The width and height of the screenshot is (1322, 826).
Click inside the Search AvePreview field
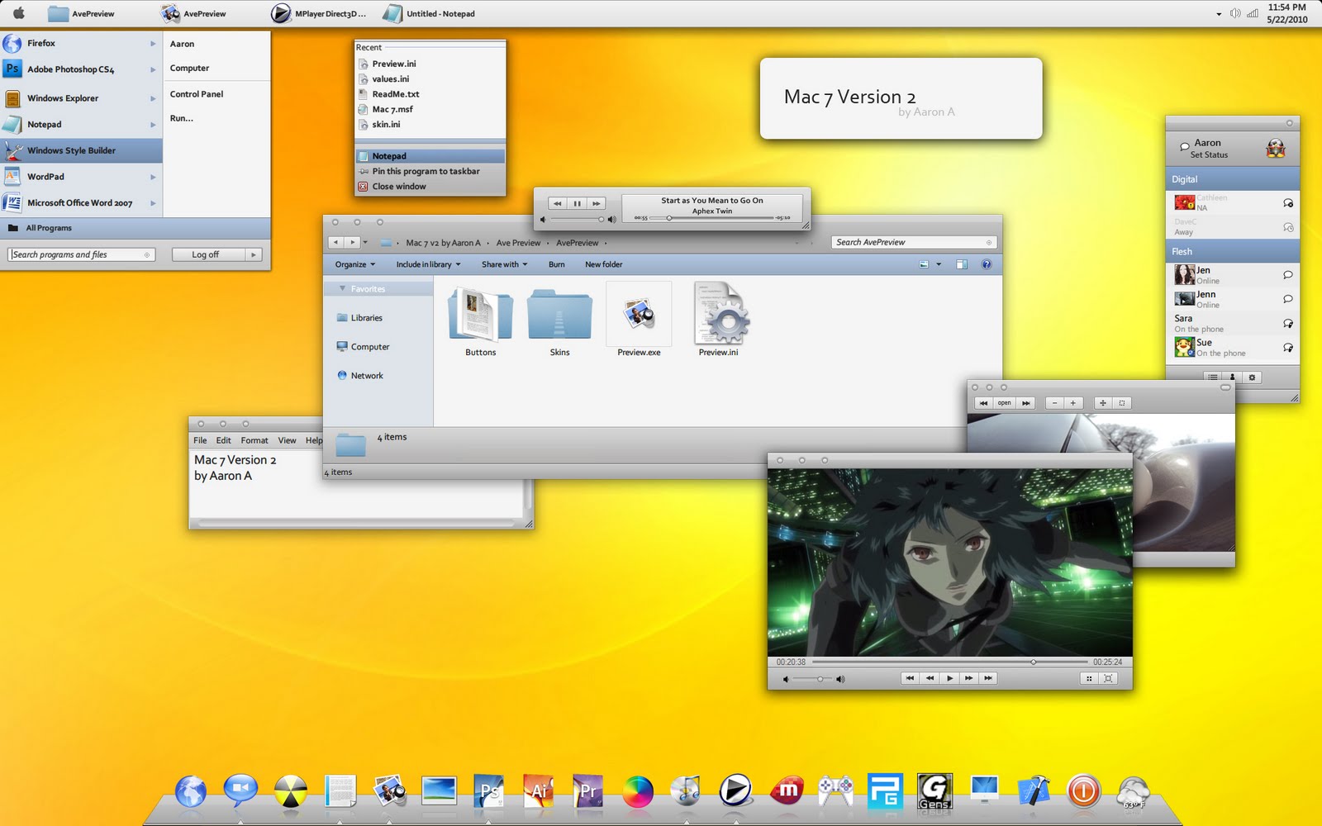pos(909,242)
